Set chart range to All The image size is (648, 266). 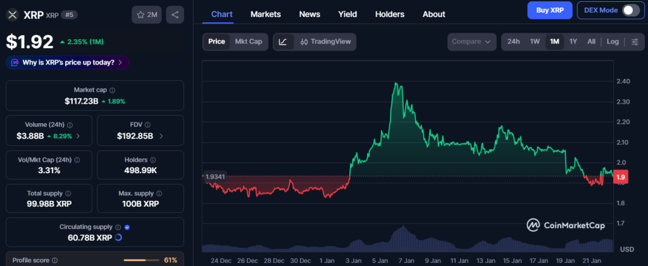(592, 42)
